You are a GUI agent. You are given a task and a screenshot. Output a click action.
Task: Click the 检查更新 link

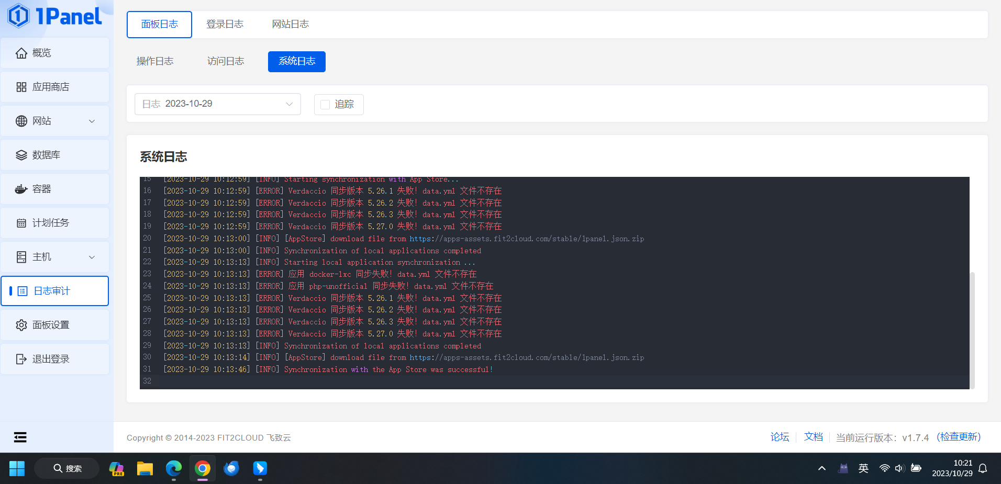959,437
